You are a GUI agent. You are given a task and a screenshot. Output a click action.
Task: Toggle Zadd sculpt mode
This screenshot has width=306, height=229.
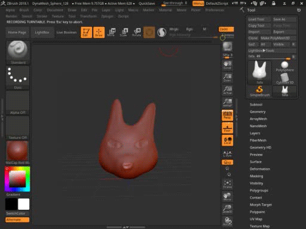[x=226, y=29]
